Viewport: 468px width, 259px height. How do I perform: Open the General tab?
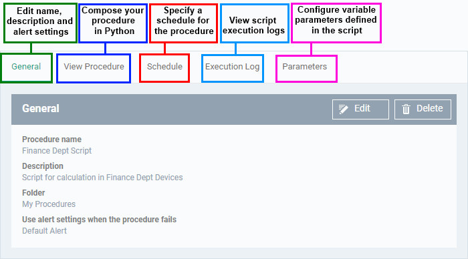click(26, 67)
